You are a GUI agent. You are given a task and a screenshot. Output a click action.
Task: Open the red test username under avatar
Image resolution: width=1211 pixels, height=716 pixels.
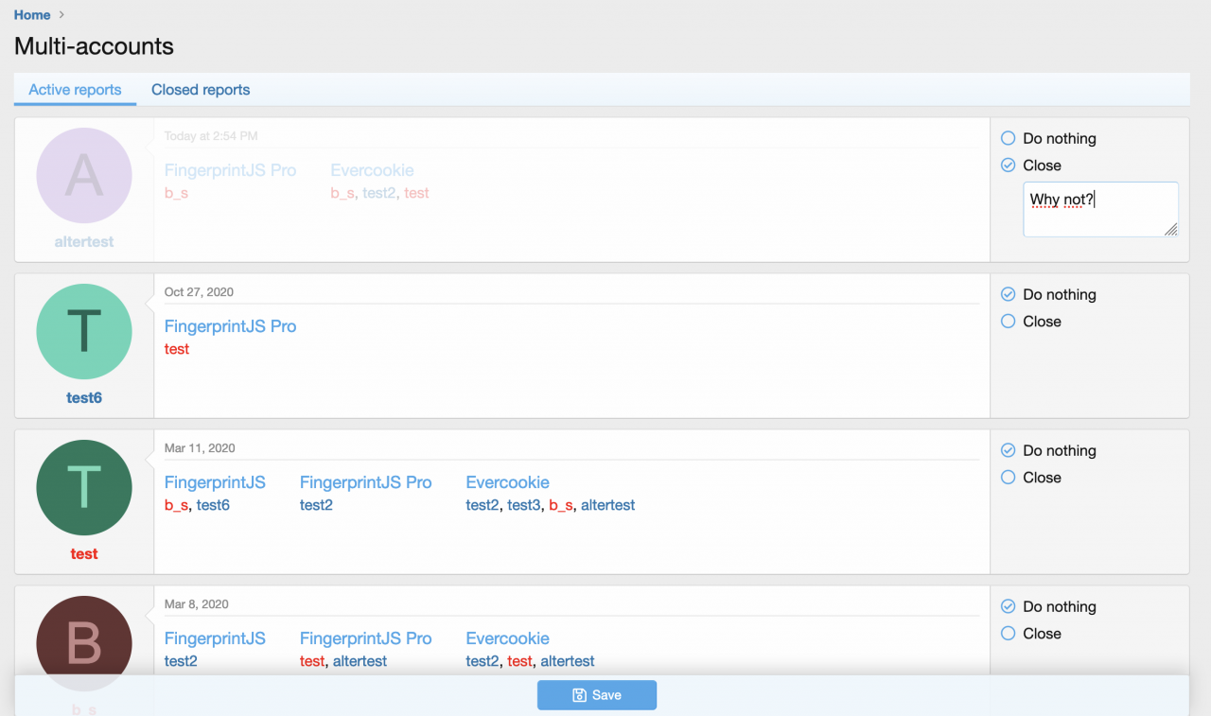83,554
